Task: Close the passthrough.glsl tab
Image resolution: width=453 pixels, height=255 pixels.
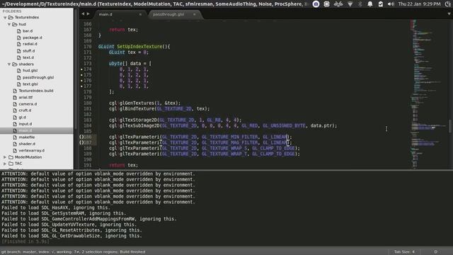Action: [x=194, y=14]
